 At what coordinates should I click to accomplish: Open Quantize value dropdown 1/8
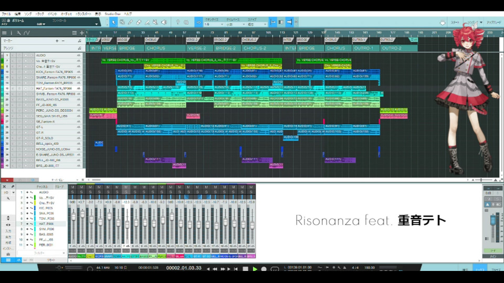[x=214, y=25]
